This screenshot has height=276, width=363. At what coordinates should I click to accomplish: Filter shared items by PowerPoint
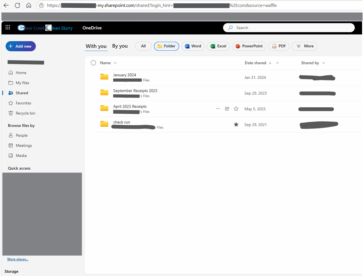(x=249, y=46)
